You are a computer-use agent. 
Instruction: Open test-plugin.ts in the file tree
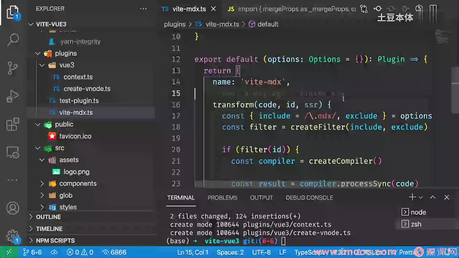[x=79, y=101]
